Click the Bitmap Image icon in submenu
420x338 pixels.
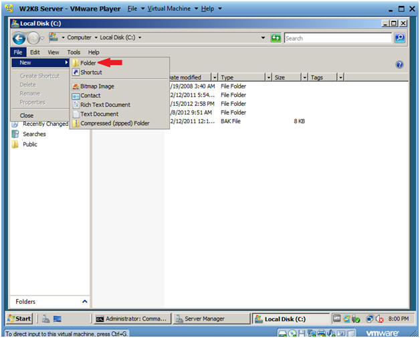(x=76, y=86)
